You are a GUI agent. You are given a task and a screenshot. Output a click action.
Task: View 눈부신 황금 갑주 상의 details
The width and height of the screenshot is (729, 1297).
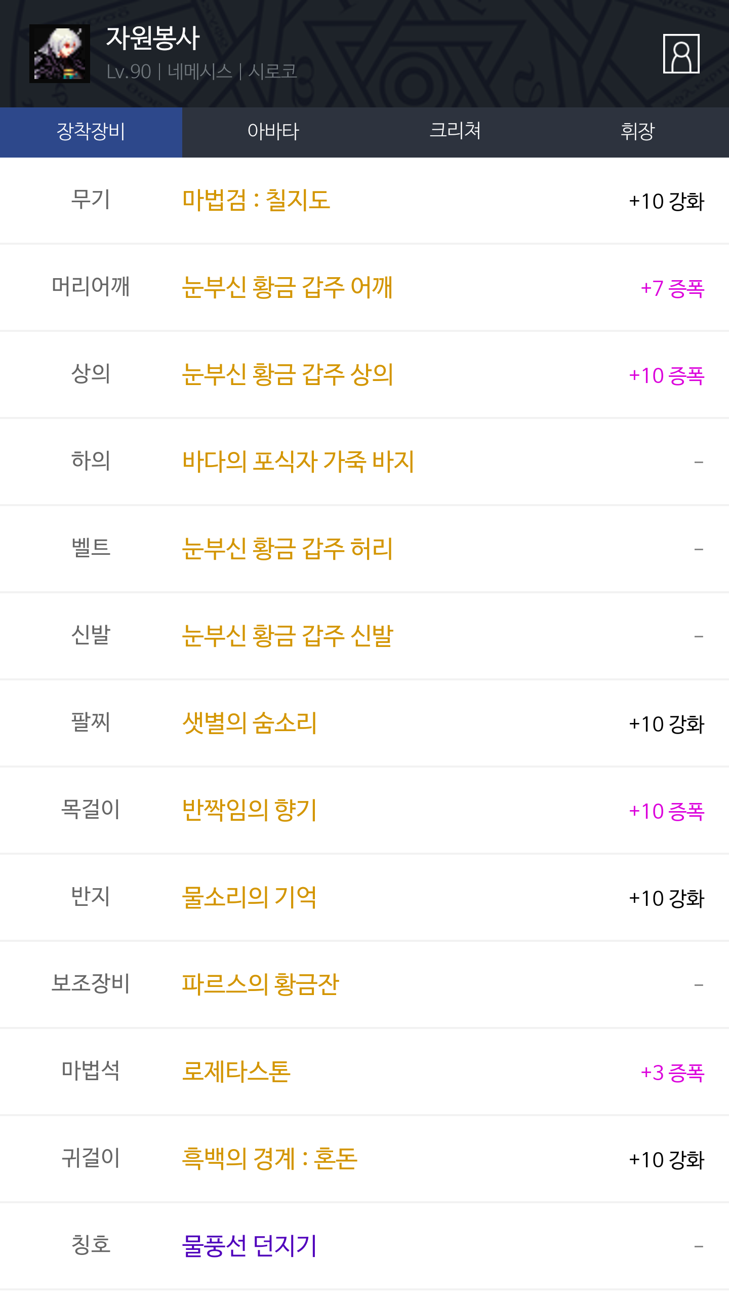288,374
